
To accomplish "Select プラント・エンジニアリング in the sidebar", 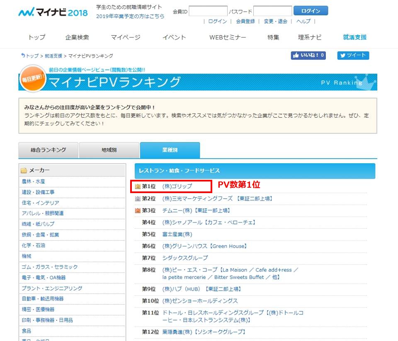I will coord(52,288).
